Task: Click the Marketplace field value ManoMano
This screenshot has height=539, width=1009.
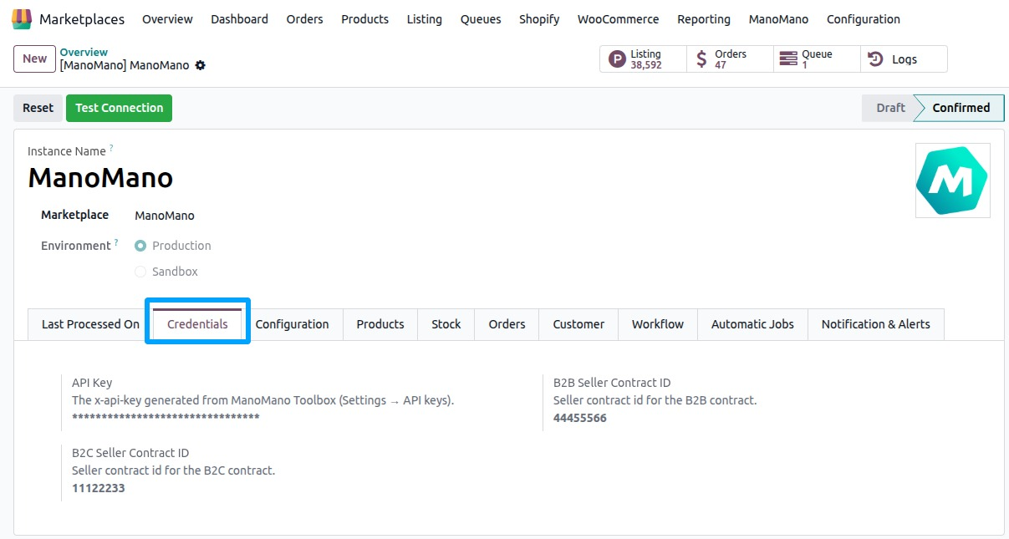Action: [x=165, y=216]
